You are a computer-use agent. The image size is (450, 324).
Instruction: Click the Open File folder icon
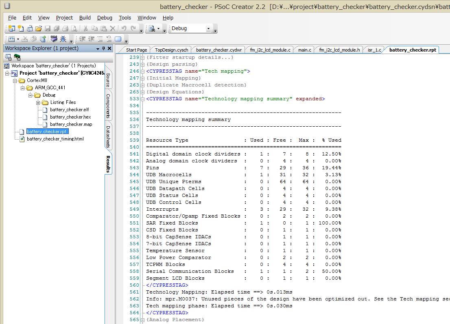[x=39, y=28]
